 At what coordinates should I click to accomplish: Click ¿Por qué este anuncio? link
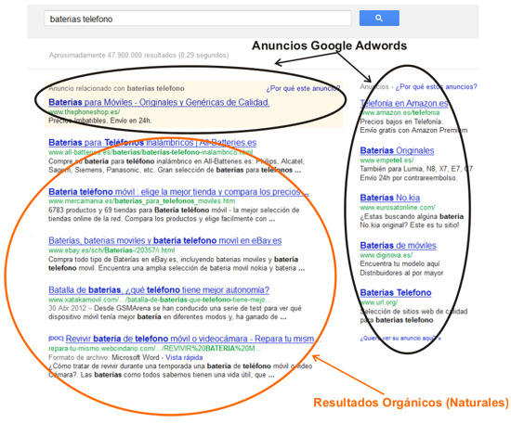coord(303,88)
